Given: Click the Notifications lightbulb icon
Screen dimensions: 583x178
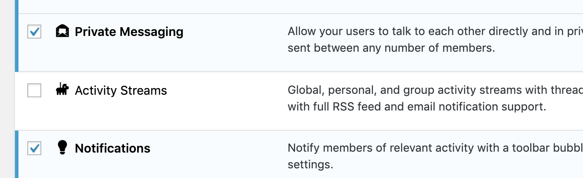Looking at the screenshot, I should pyautogui.click(x=62, y=147).
